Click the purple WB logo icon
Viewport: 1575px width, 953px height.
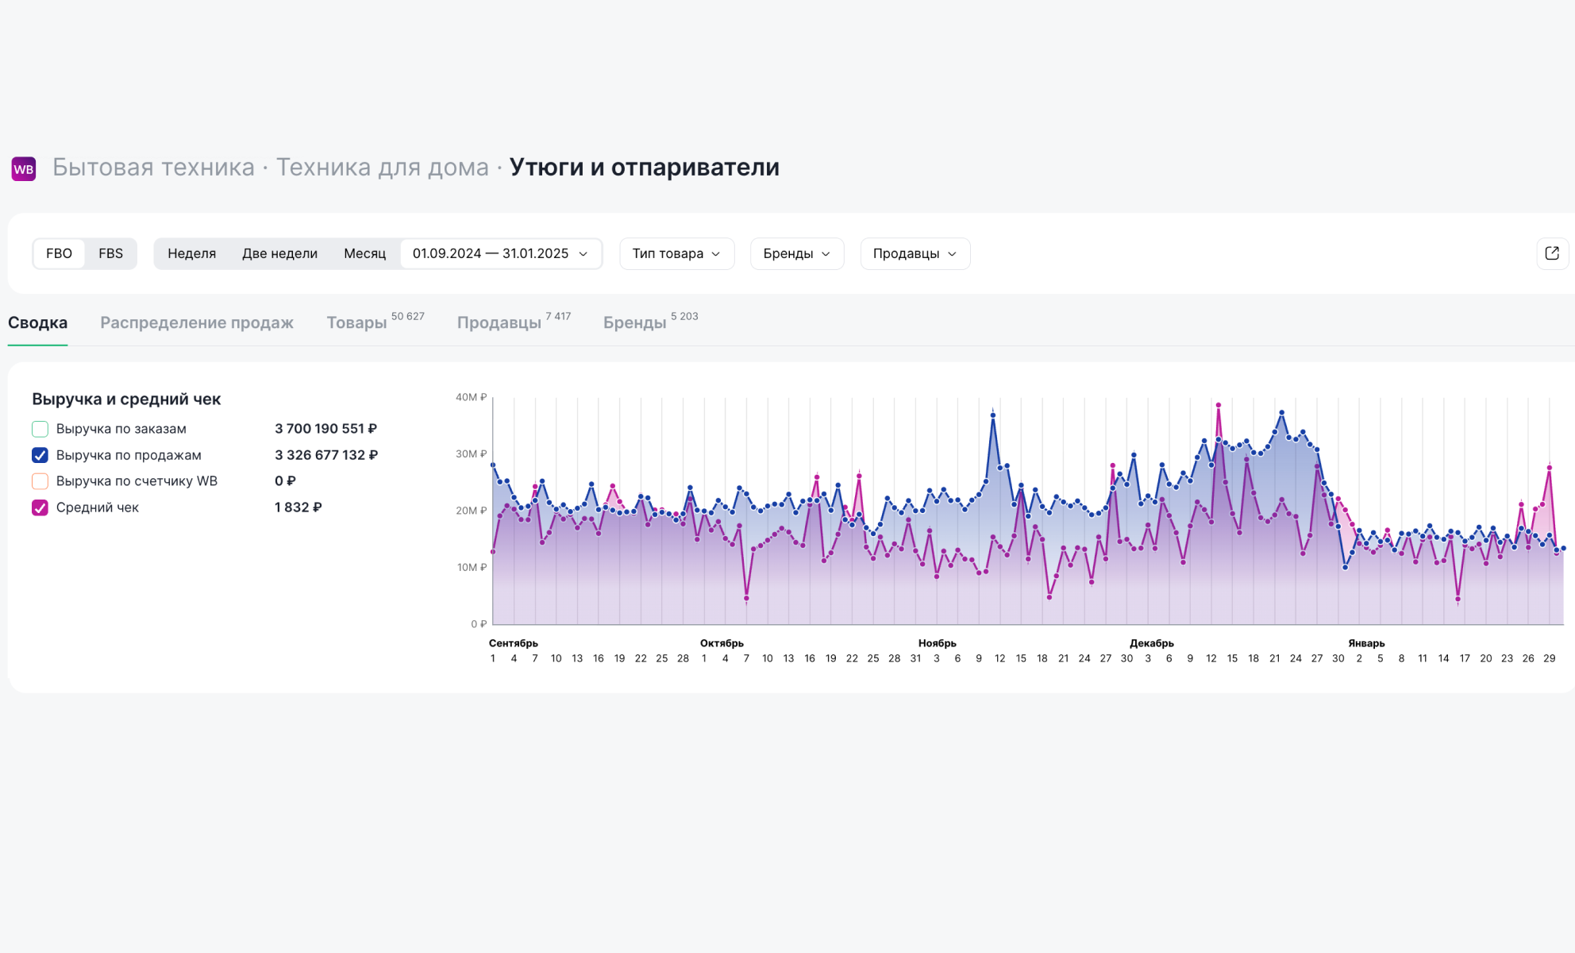pyautogui.click(x=24, y=168)
